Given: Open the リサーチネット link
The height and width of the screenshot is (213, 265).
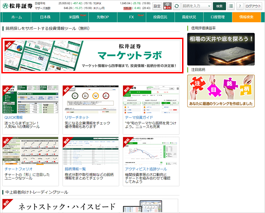Looking at the screenshot, I should point(77,118).
